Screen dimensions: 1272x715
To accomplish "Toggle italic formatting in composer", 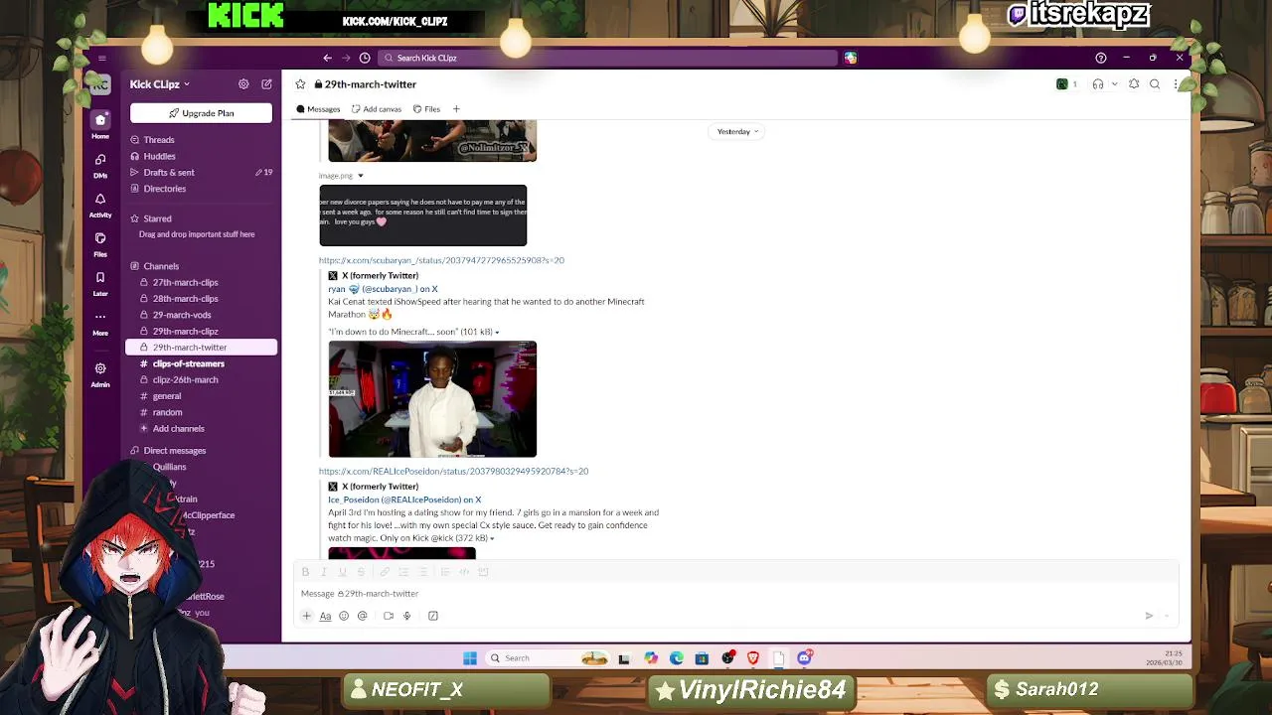I will [324, 572].
